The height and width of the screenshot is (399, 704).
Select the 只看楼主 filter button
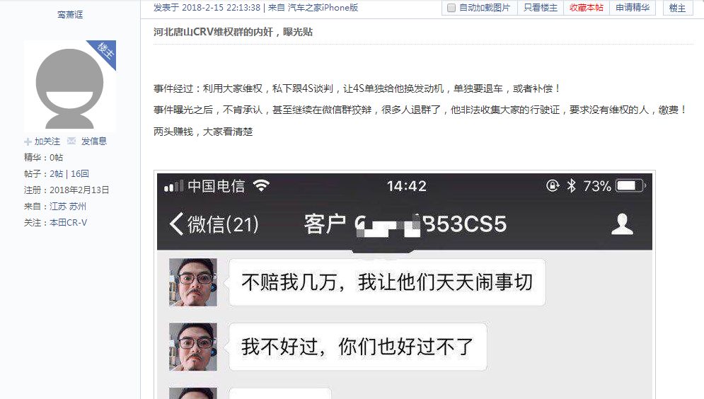coord(541,8)
